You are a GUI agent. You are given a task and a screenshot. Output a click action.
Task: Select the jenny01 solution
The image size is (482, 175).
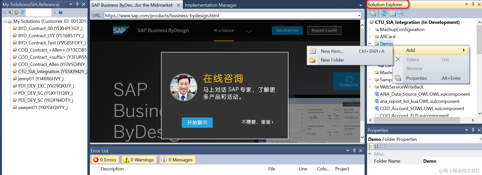(x=41, y=79)
